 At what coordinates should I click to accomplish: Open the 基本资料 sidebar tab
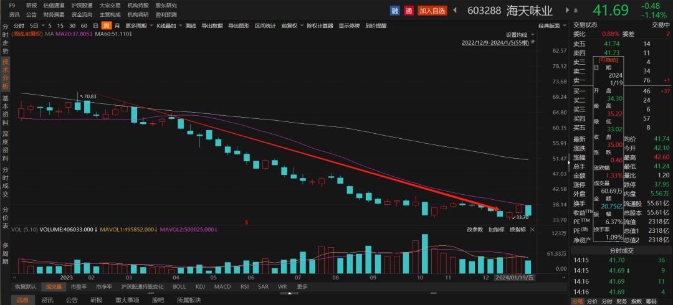pyautogui.click(x=6, y=110)
